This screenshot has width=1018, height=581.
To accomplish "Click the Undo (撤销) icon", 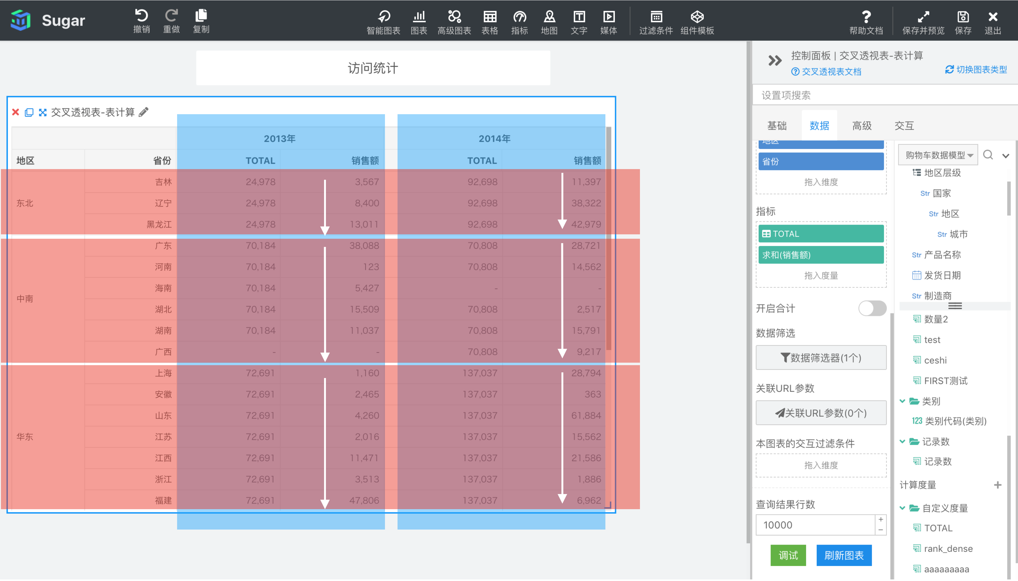I will point(141,21).
